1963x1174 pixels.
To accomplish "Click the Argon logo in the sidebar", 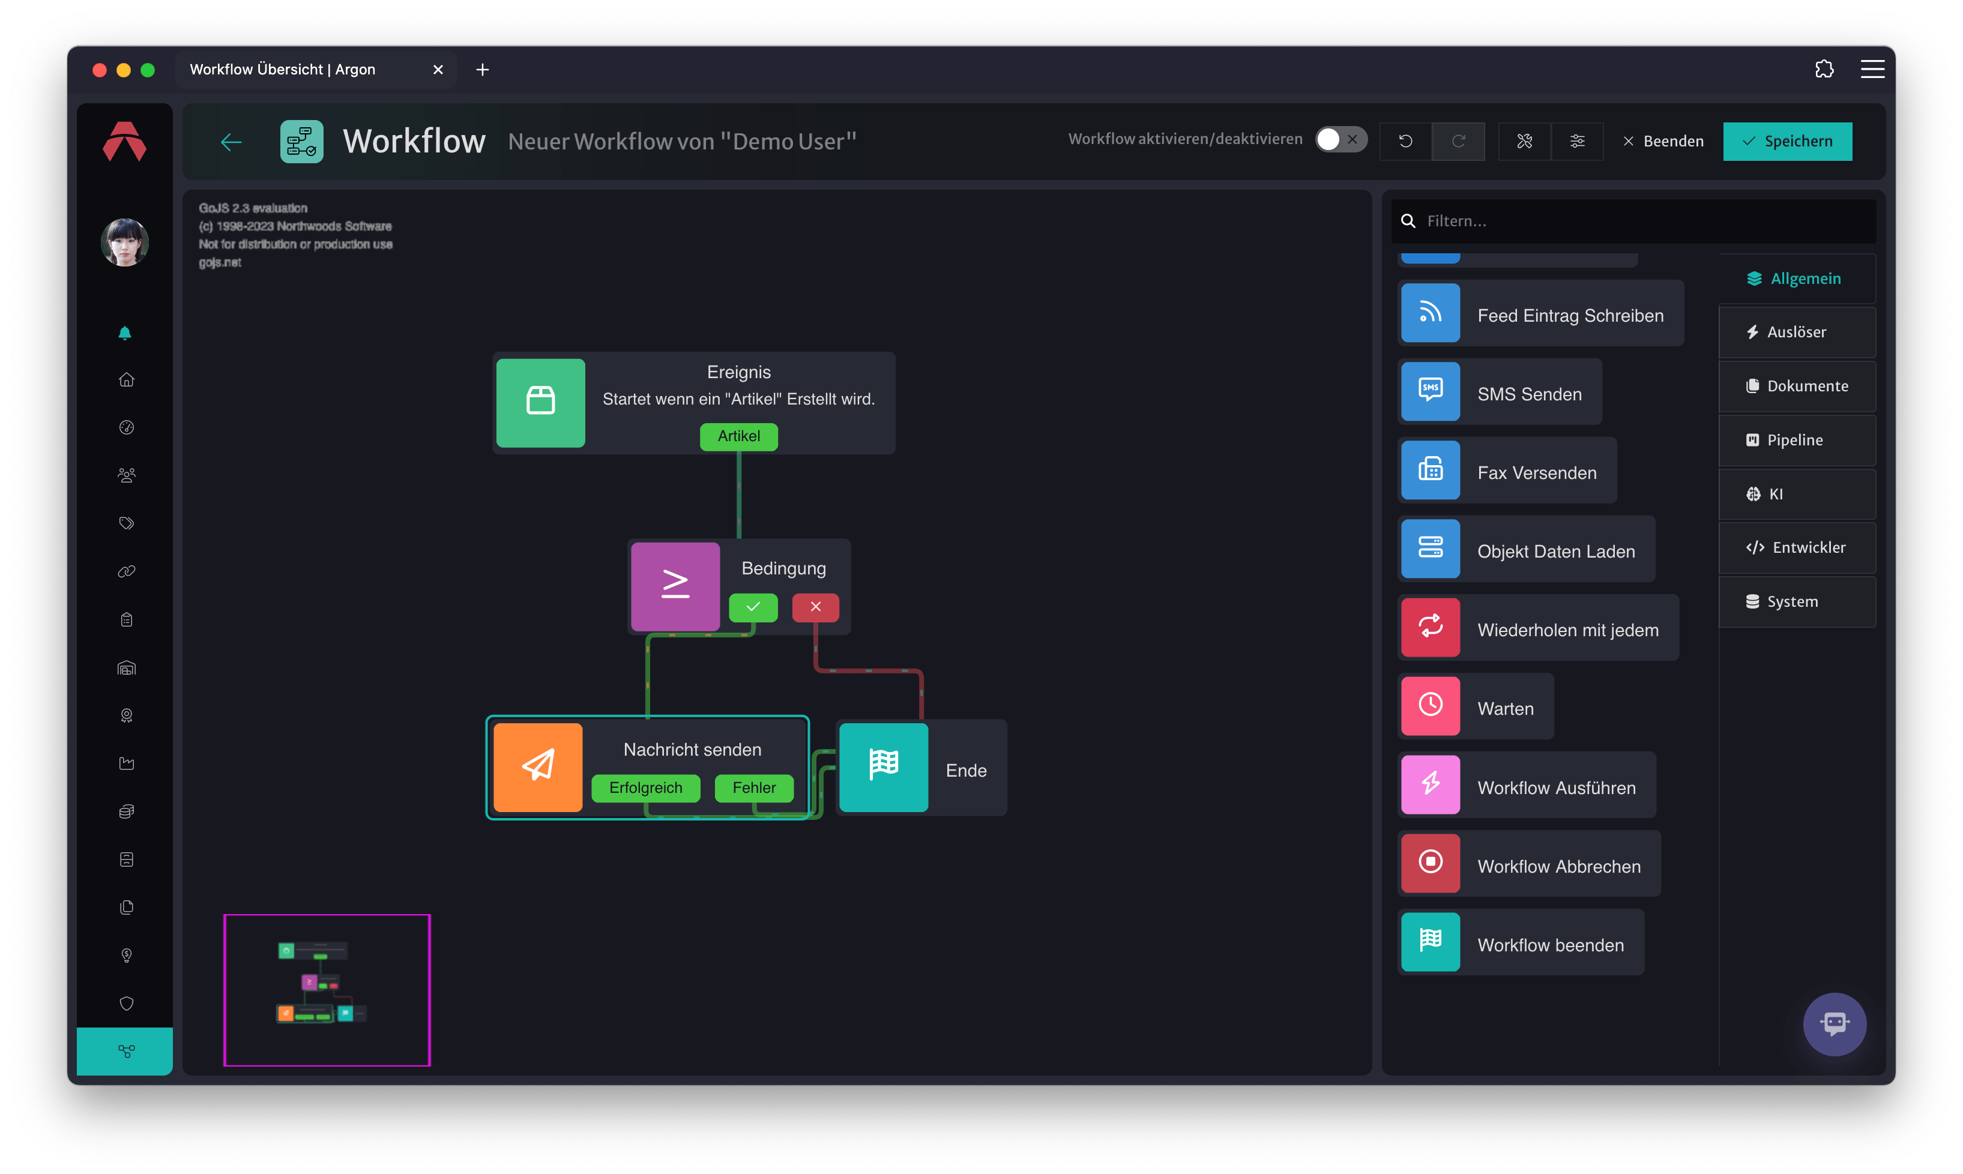I will click(125, 142).
